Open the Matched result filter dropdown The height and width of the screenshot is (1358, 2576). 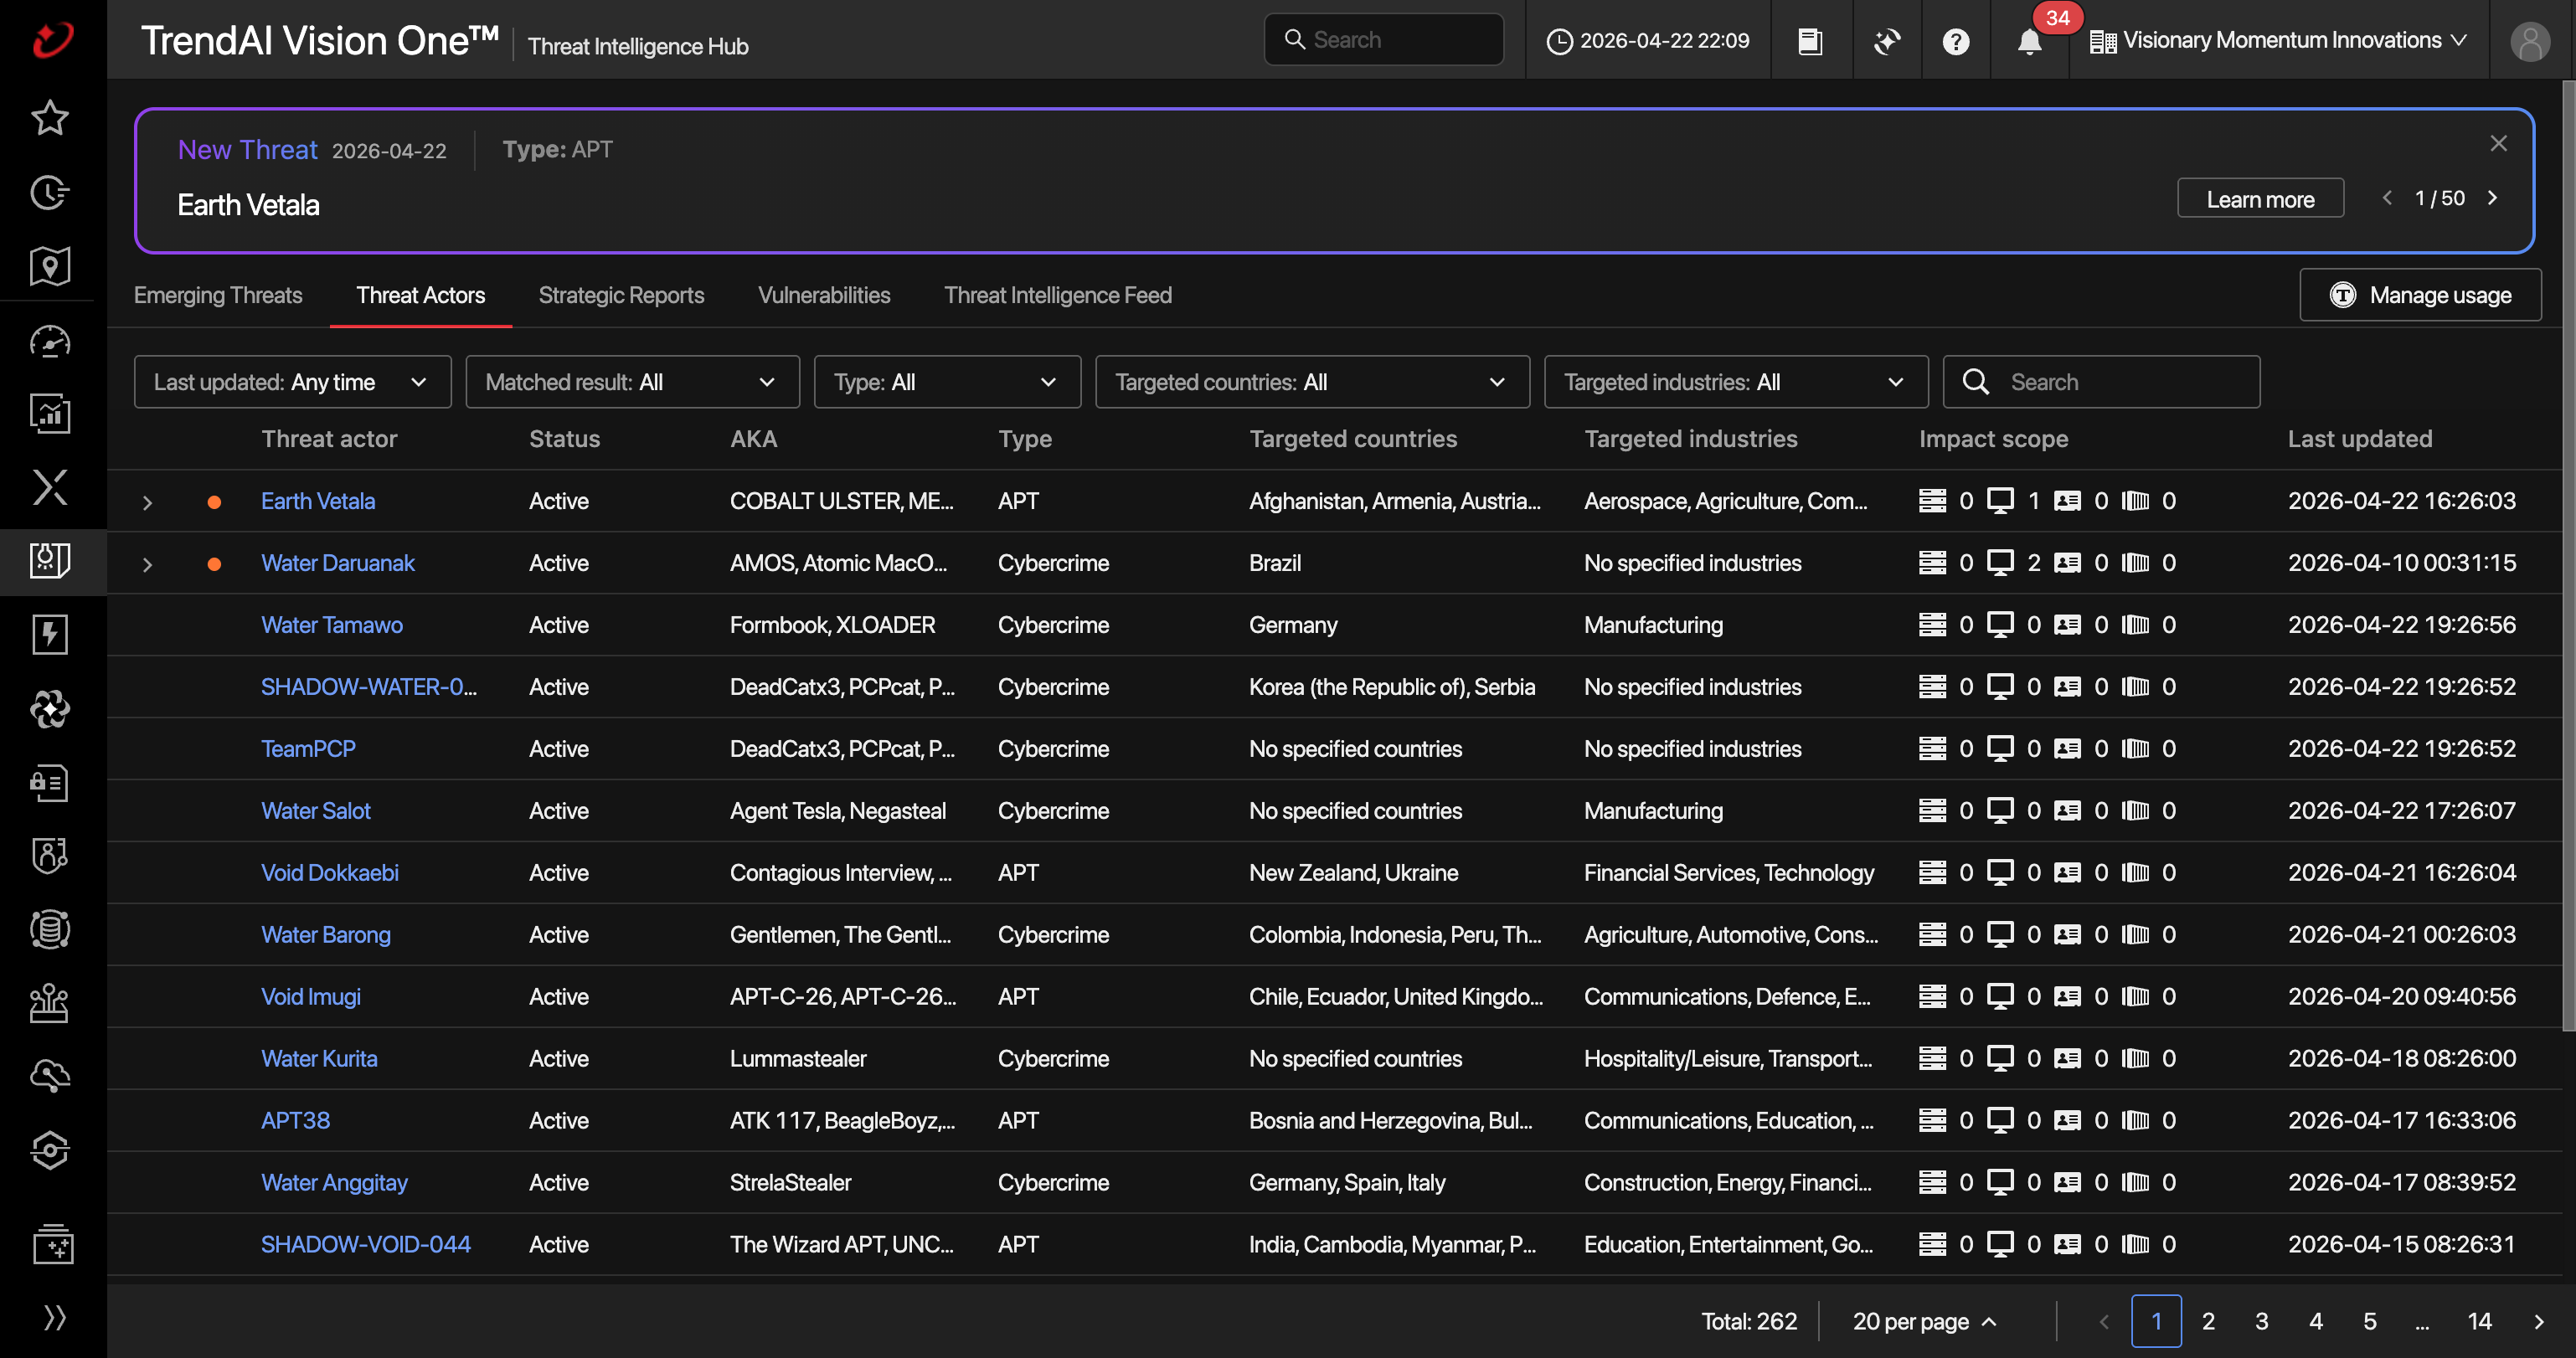632,382
